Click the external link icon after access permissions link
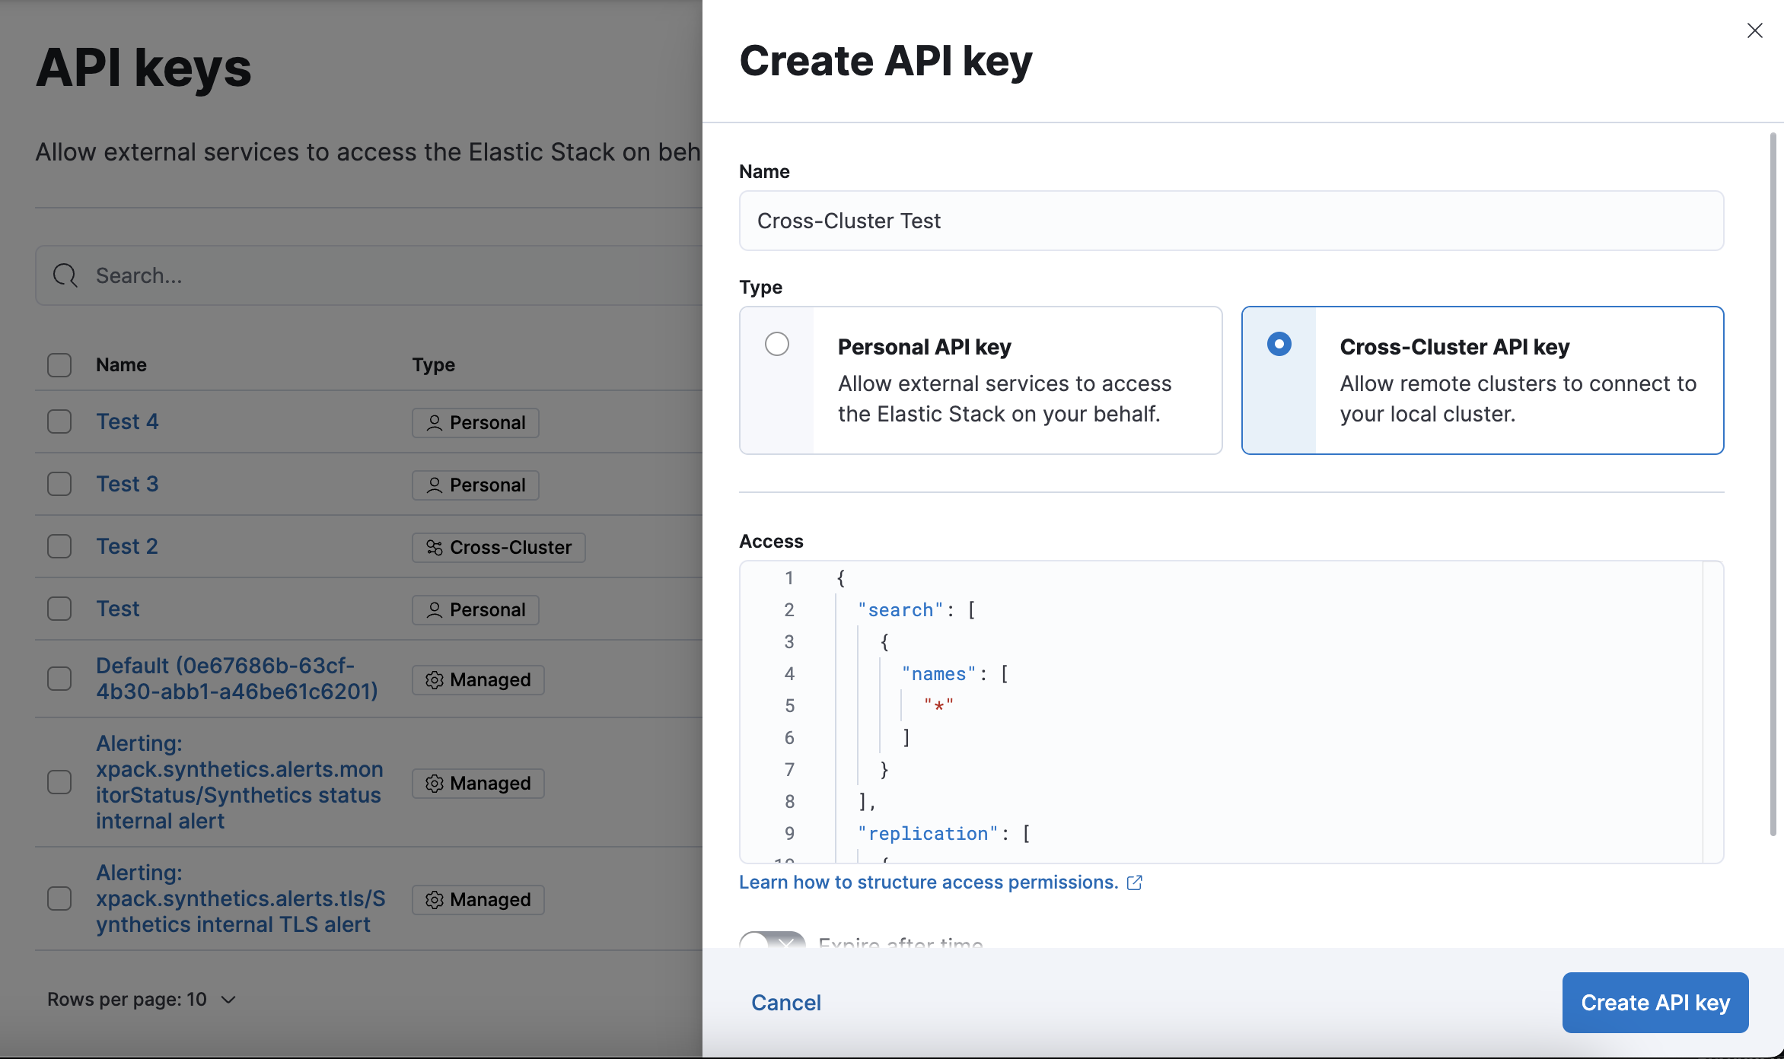The height and width of the screenshot is (1059, 1784). [x=1135, y=882]
